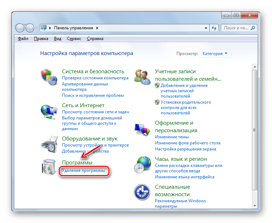Click Рекомендуемые Windows параметры link
272x223 pixels.
[x=180, y=203]
